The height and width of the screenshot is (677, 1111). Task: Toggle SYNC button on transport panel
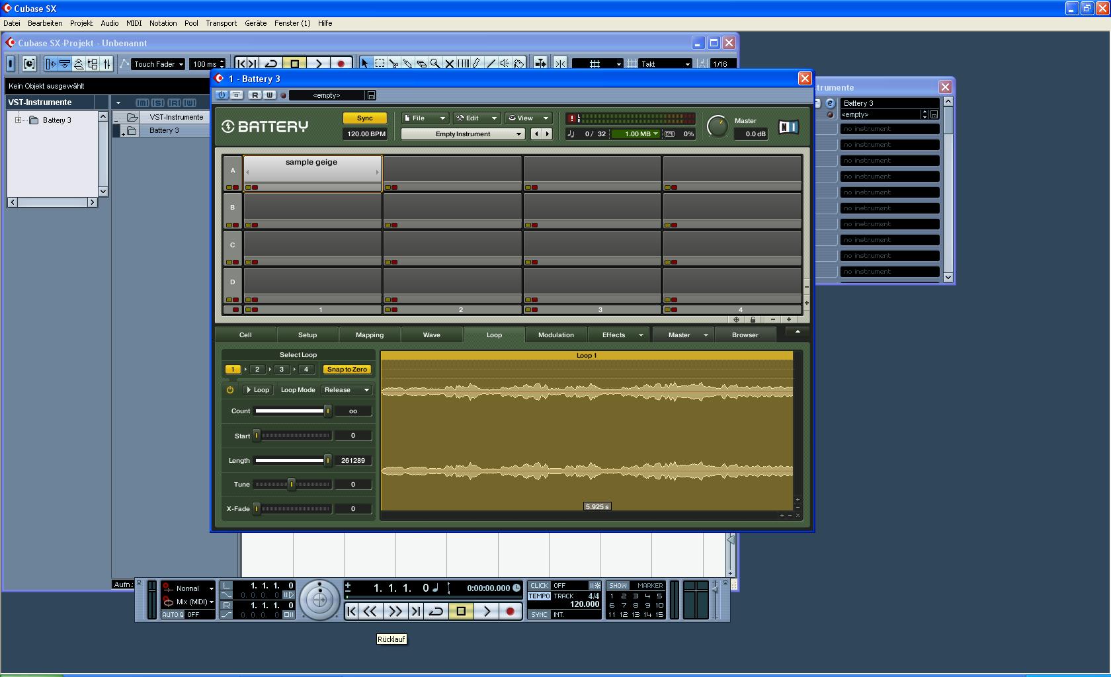coord(540,615)
